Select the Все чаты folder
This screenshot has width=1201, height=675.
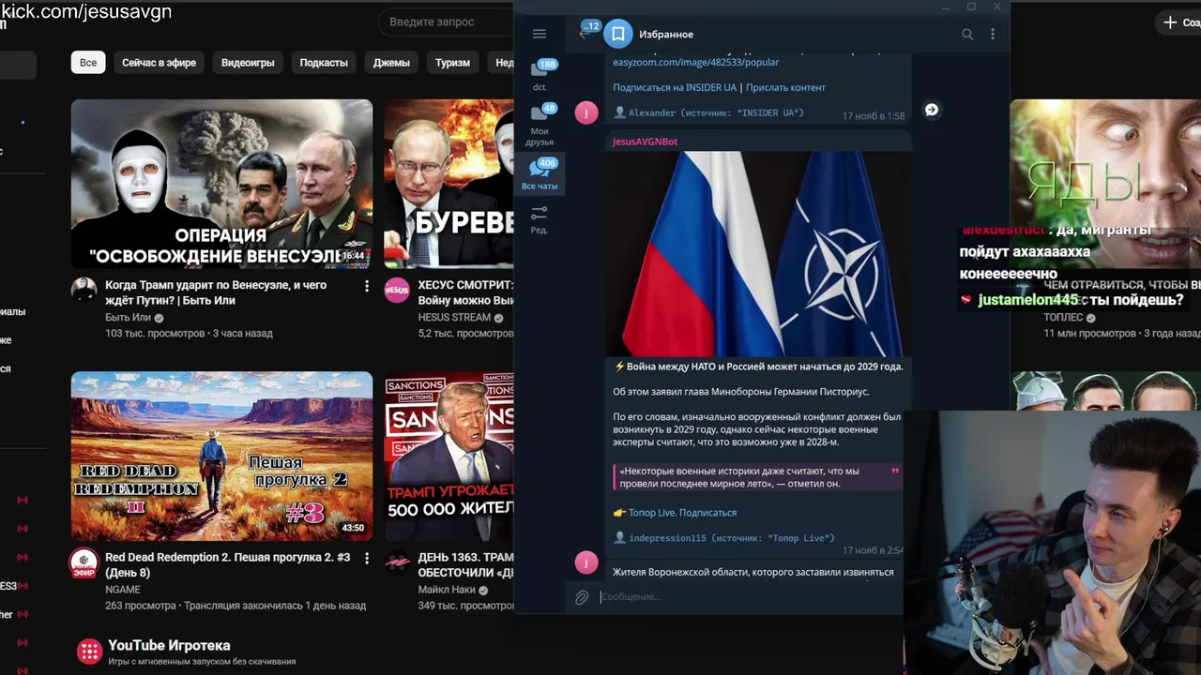(540, 174)
